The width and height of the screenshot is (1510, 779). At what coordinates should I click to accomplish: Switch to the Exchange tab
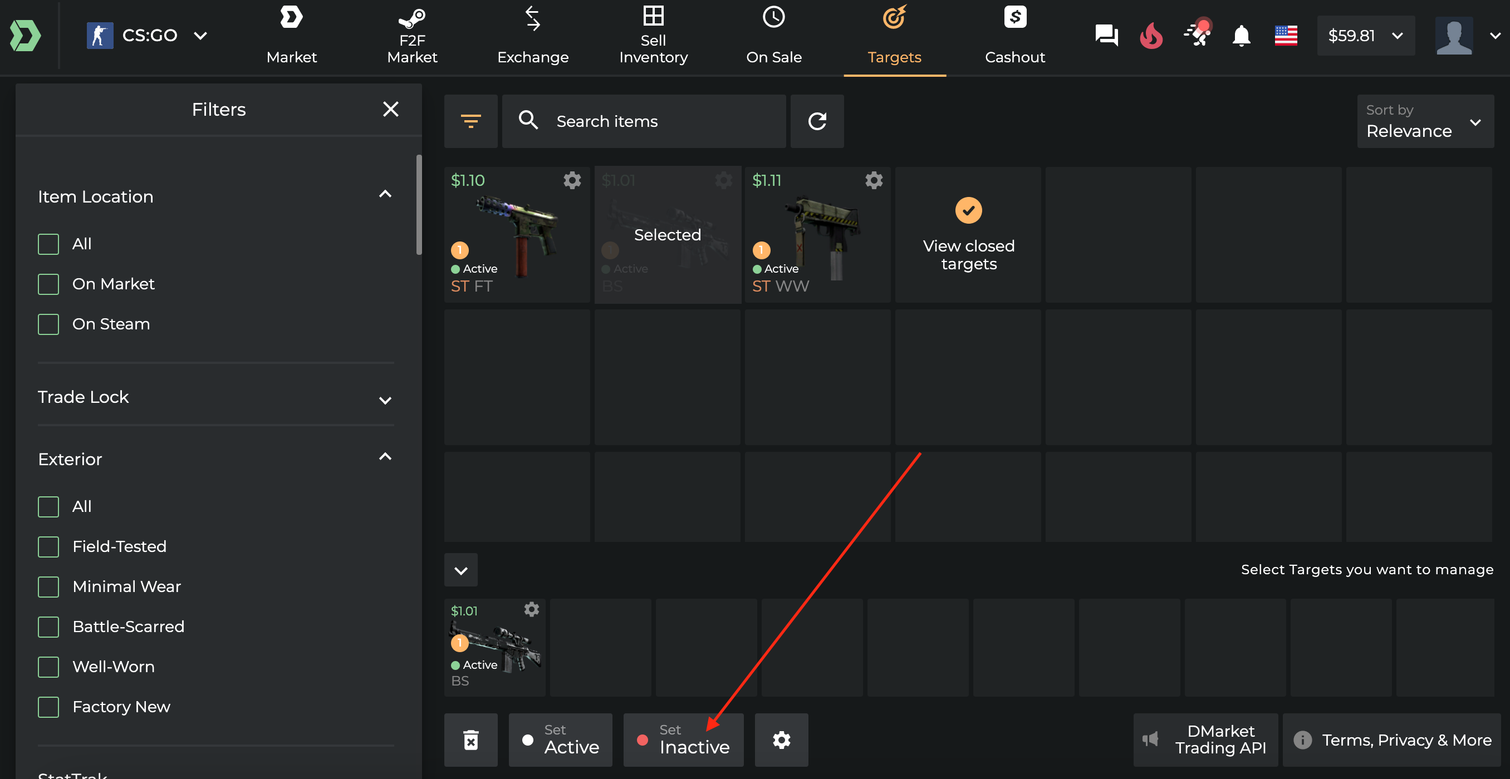tap(533, 36)
